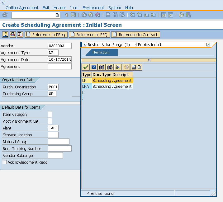Screen dimensions: 223x202
Task: Collapse command field with left triangle arrow
Action: (x=66, y=15)
